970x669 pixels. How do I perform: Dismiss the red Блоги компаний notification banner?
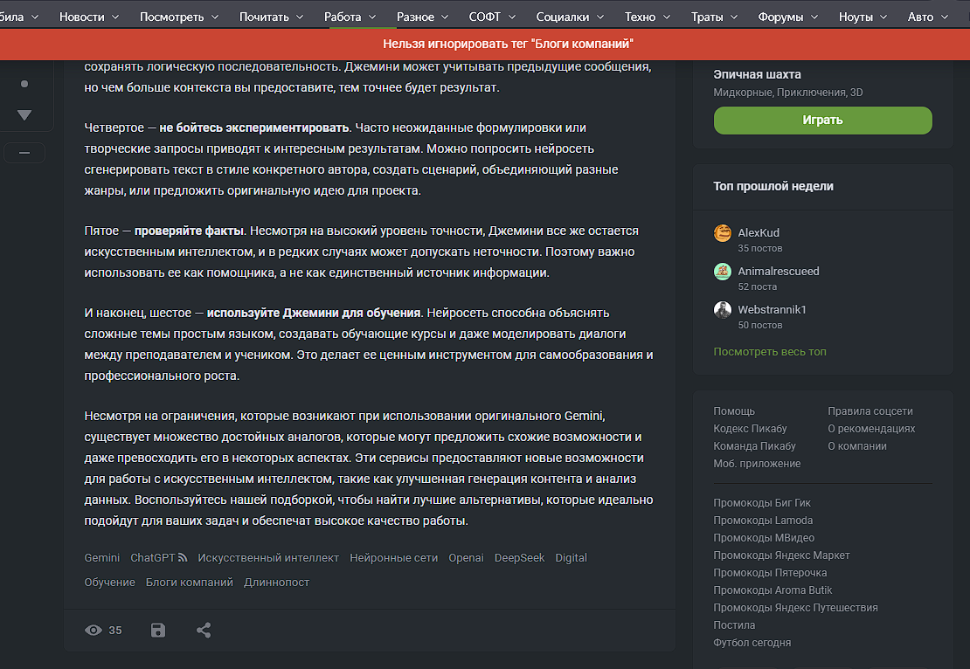click(x=508, y=44)
